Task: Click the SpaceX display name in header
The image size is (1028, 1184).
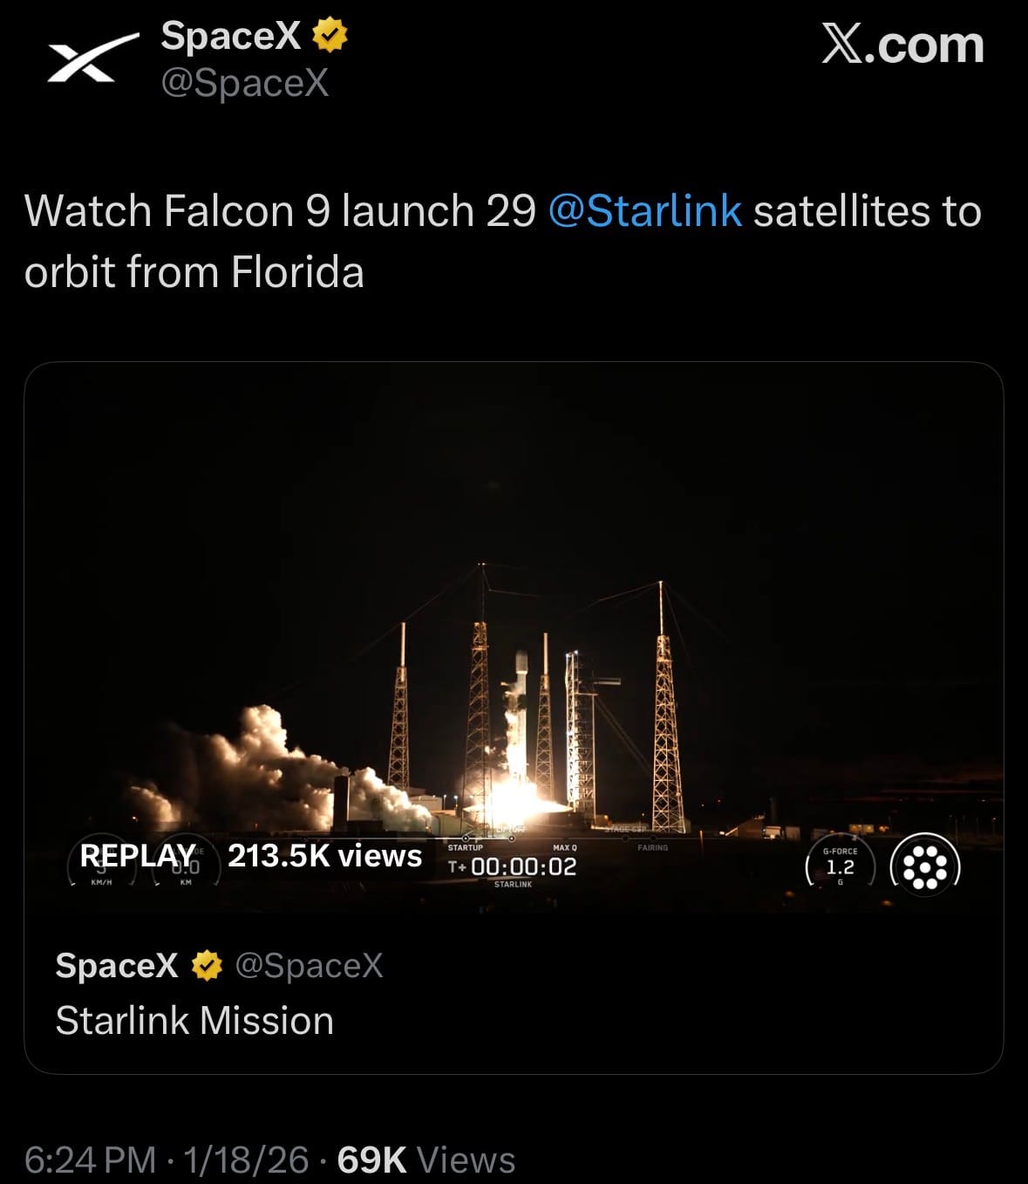Action: point(230,36)
